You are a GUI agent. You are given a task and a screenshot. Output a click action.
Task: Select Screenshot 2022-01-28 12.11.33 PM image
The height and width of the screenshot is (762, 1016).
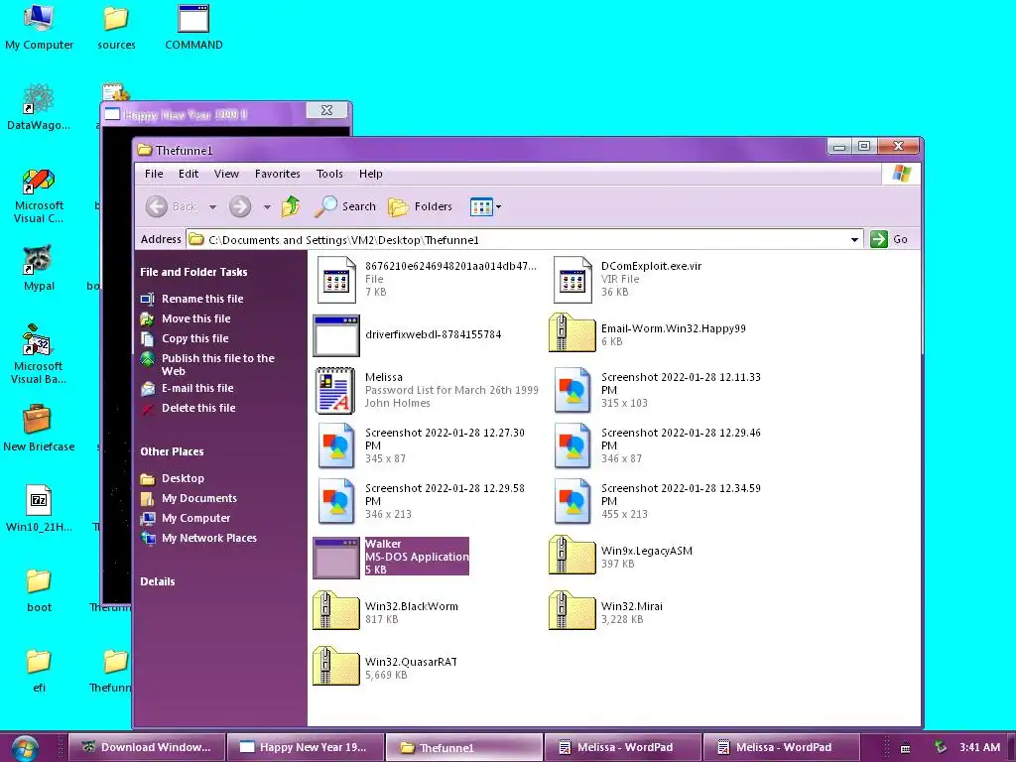[x=572, y=390]
